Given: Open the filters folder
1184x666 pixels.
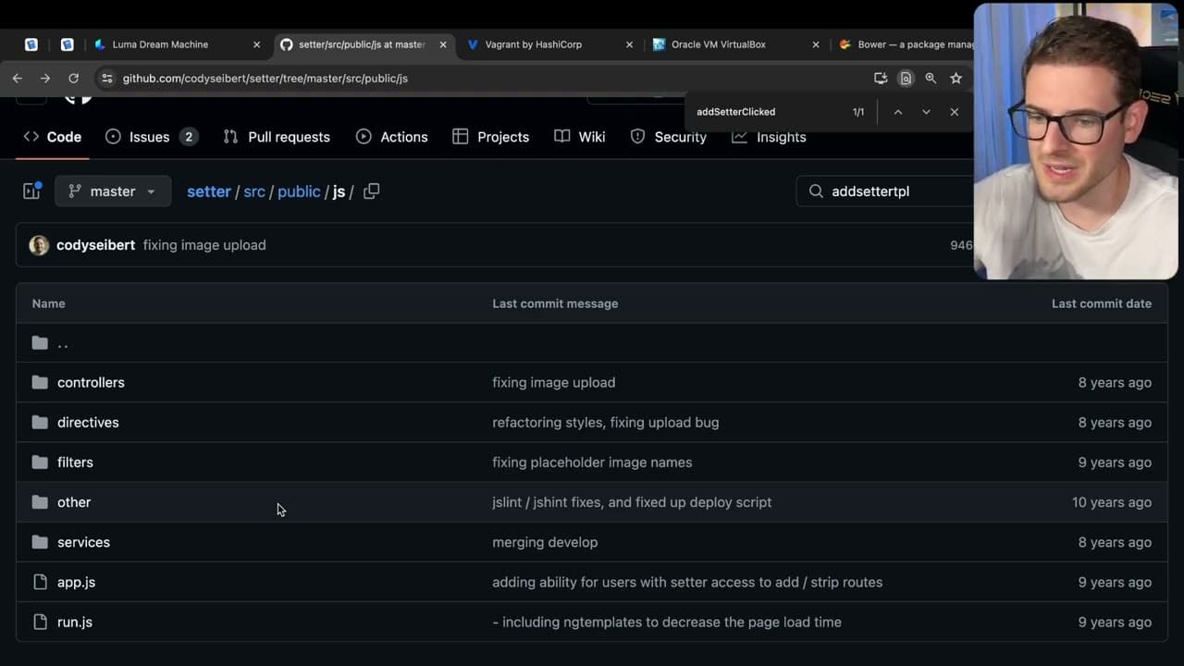Looking at the screenshot, I should pos(75,462).
